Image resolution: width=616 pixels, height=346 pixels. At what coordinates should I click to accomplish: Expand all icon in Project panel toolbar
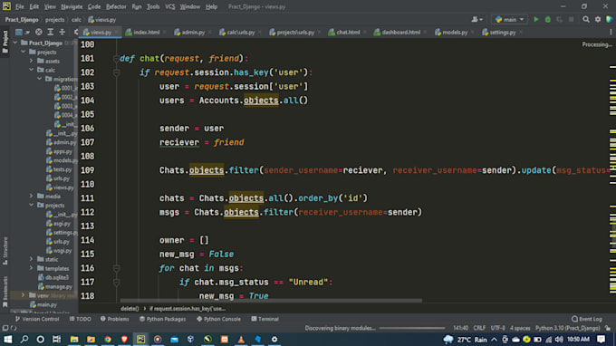tap(51, 33)
